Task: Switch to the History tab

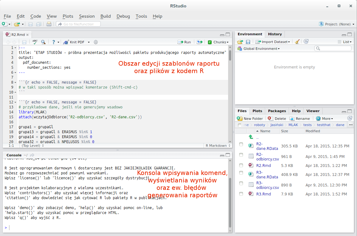Action: (275, 34)
